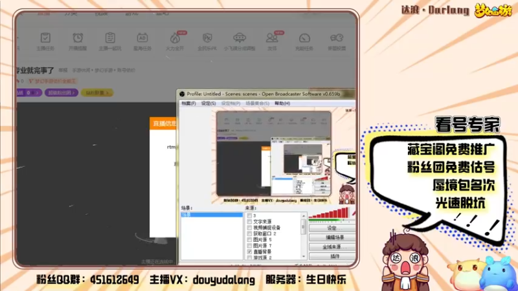The height and width of the screenshot is (291, 518).
Task: Click the OBS preview thumbnail area
Action: point(284,157)
